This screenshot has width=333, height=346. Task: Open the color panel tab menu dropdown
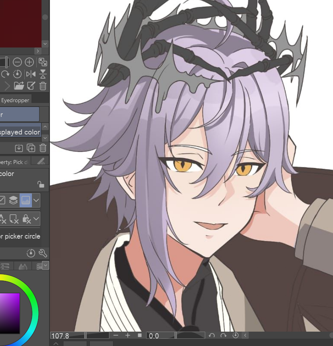[x=46, y=265]
